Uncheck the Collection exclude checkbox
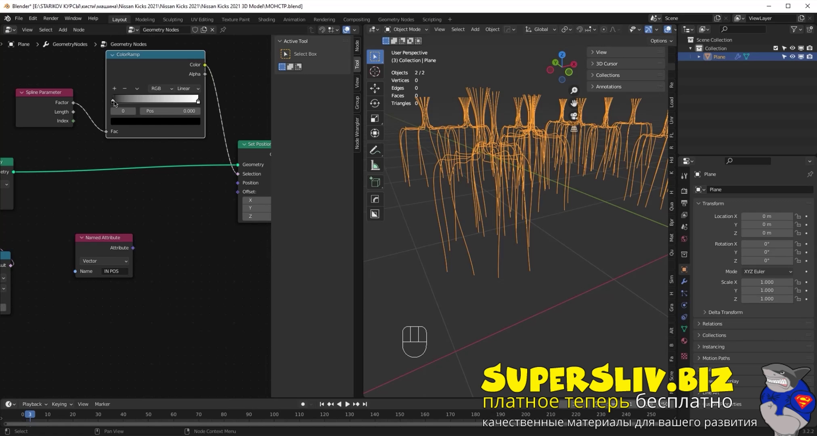Image resolution: width=817 pixels, height=436 pixels. point(775,48)
